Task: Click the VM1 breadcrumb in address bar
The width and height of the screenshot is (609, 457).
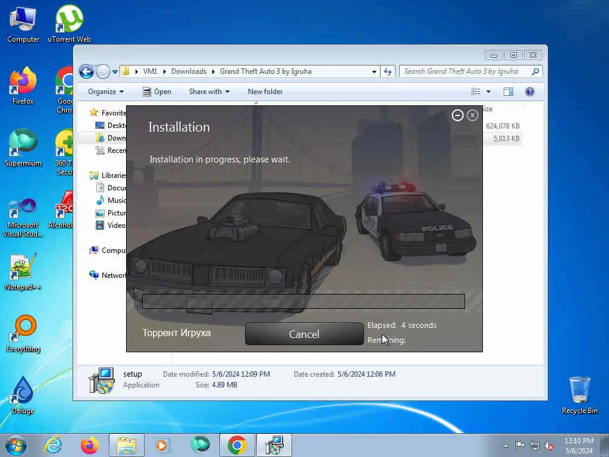Action: pyautogui.click(x=150, y=71)
